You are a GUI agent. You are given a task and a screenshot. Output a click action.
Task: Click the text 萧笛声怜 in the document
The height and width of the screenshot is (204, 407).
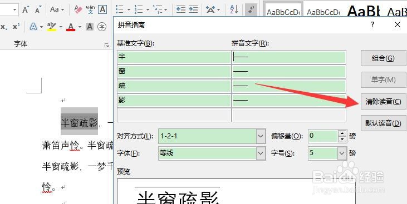click(61, 146)
